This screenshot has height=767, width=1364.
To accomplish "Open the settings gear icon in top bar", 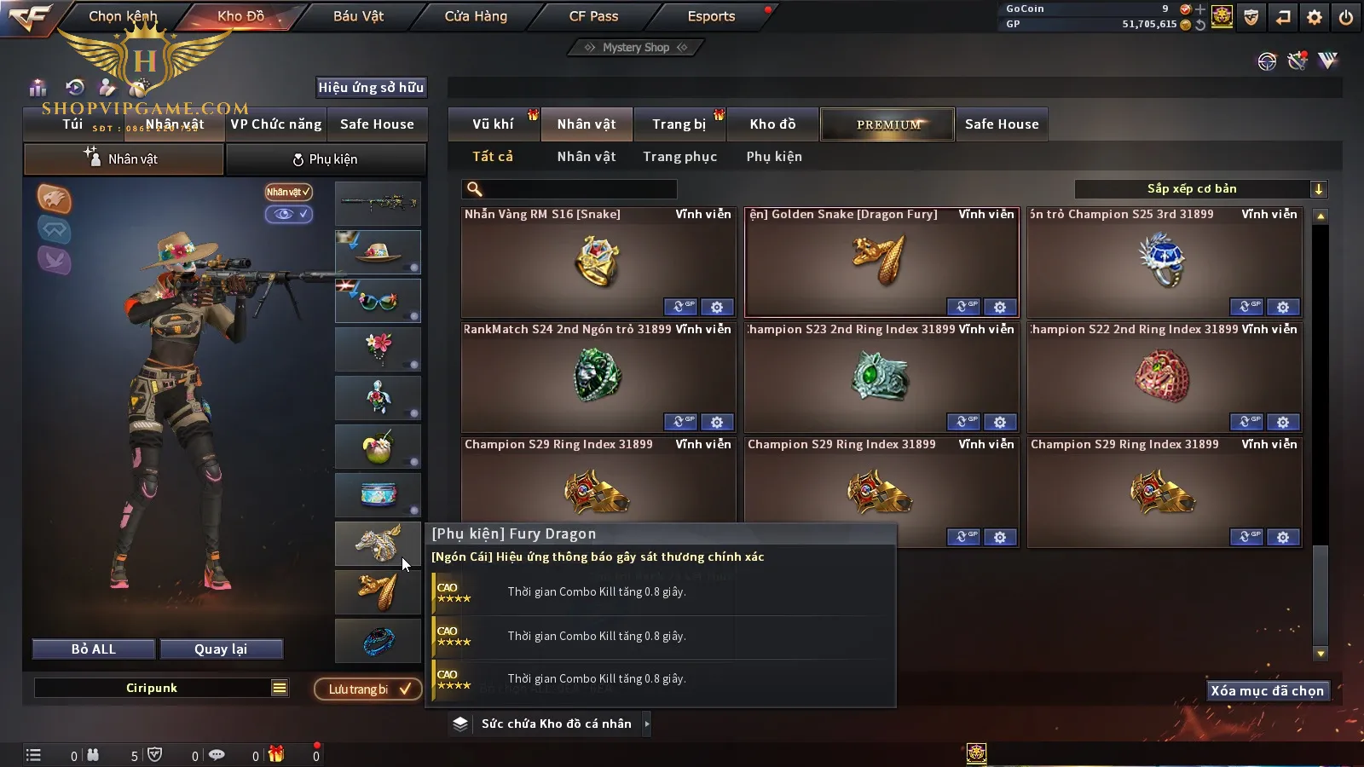I will [1315, 17].
